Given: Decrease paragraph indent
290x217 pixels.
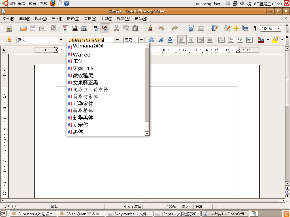Looking at the screenshot, I should pyautogui.click(x=240, y=40).
